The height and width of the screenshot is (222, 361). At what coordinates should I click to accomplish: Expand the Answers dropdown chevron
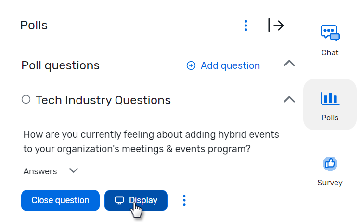[74, 170]
